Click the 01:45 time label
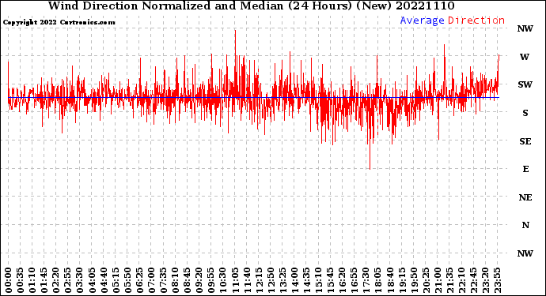Image resolution: width=546 pixels, height=296 pixels. 44,281
